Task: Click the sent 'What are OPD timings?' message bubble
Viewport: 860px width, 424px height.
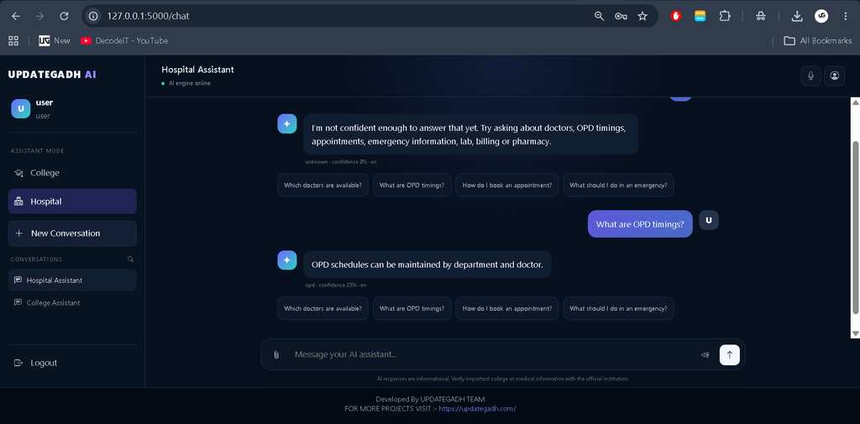Action: [640, 224]
